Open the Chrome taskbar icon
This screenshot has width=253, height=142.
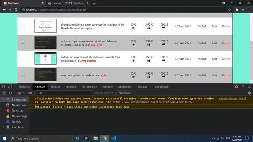click(104, 138)
